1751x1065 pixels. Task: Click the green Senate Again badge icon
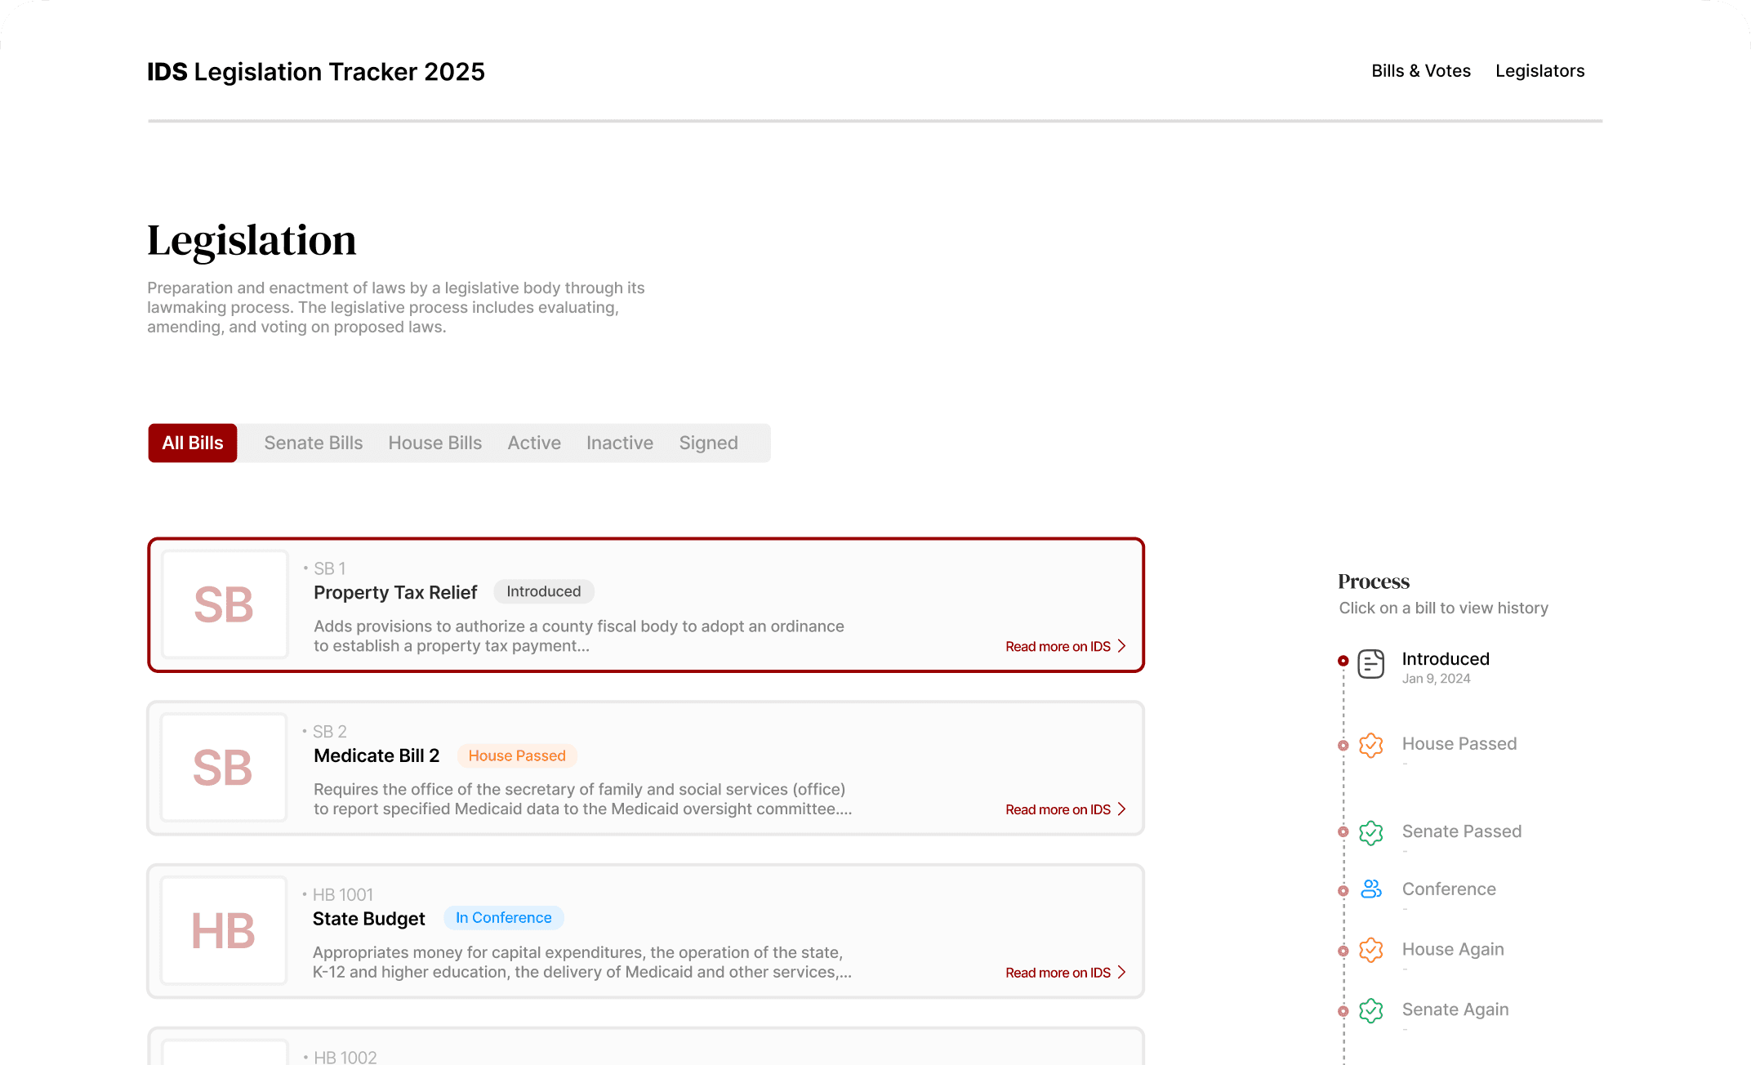point(1370,1010)
